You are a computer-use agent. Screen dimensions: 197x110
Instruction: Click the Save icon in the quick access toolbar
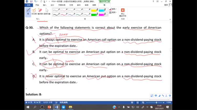tap(31, 2)
